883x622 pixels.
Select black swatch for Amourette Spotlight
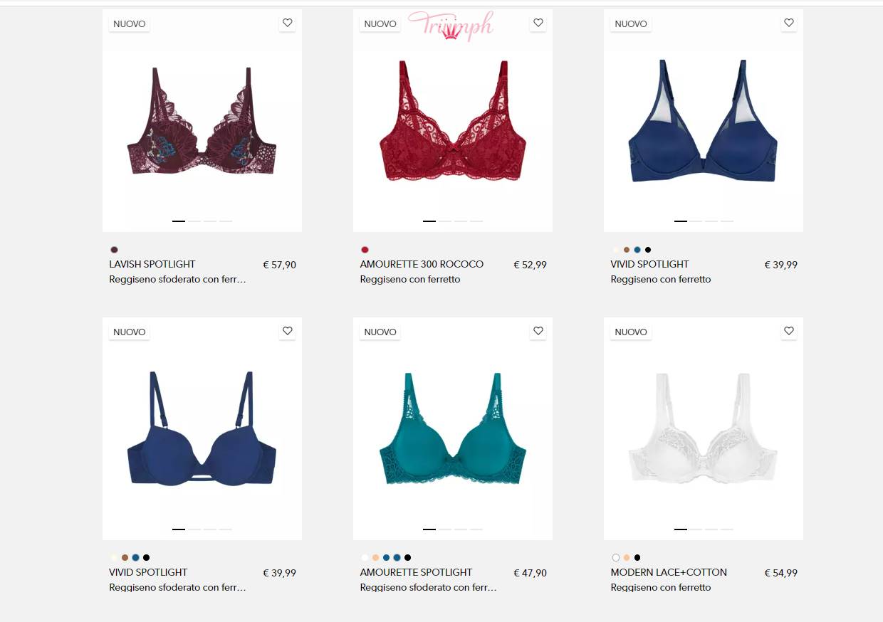coord(407,558)
